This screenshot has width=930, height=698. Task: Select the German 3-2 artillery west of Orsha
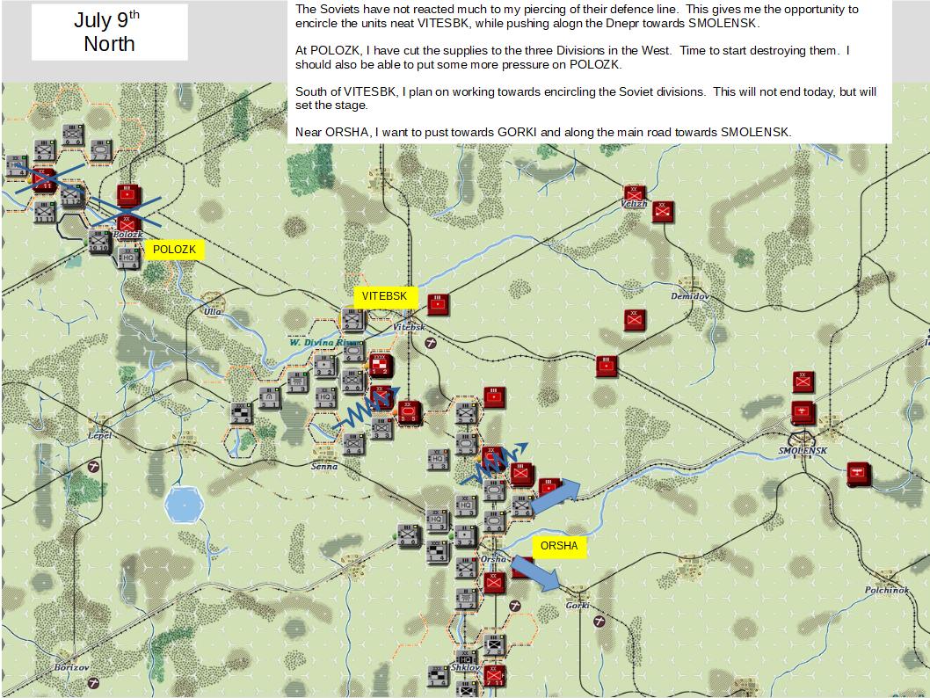tap(466, 535)
